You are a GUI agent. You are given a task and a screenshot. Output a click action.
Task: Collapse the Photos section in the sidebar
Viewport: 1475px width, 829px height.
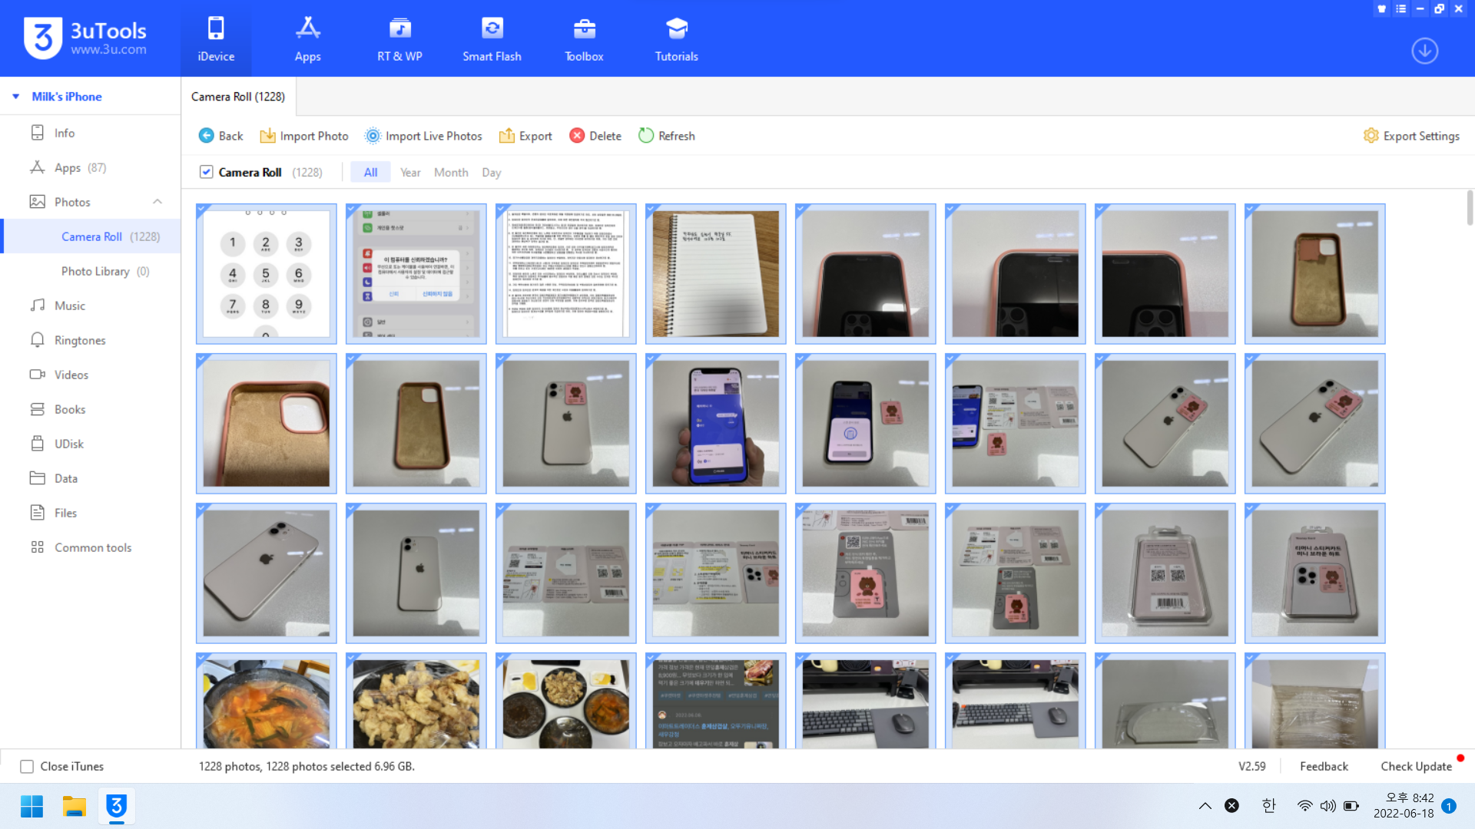pyautogui.click(x=157, y=202)
